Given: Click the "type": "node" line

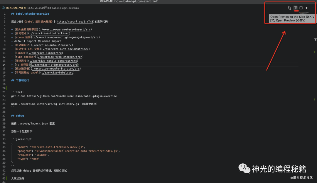Looking at the screenshot, I should pyautogui.click(x=28, y=159).
